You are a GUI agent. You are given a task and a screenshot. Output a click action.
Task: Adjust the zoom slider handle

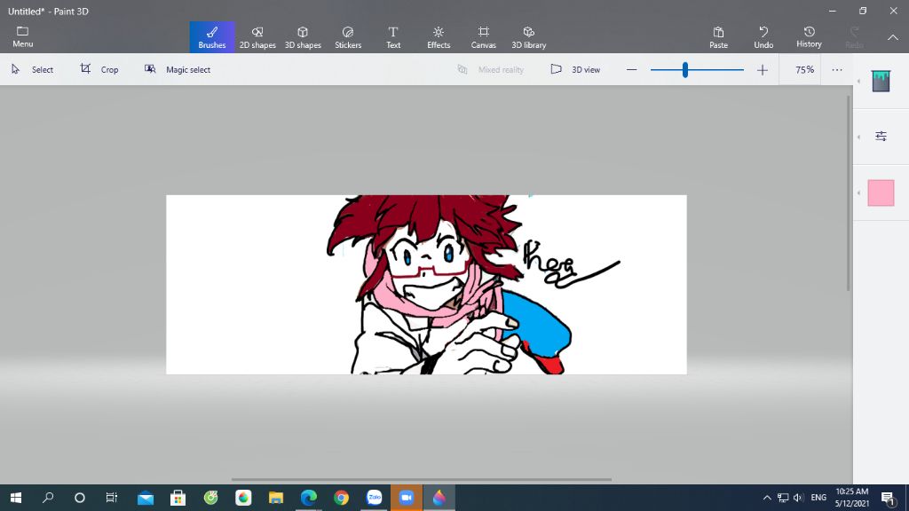click(x=685, y=69)
